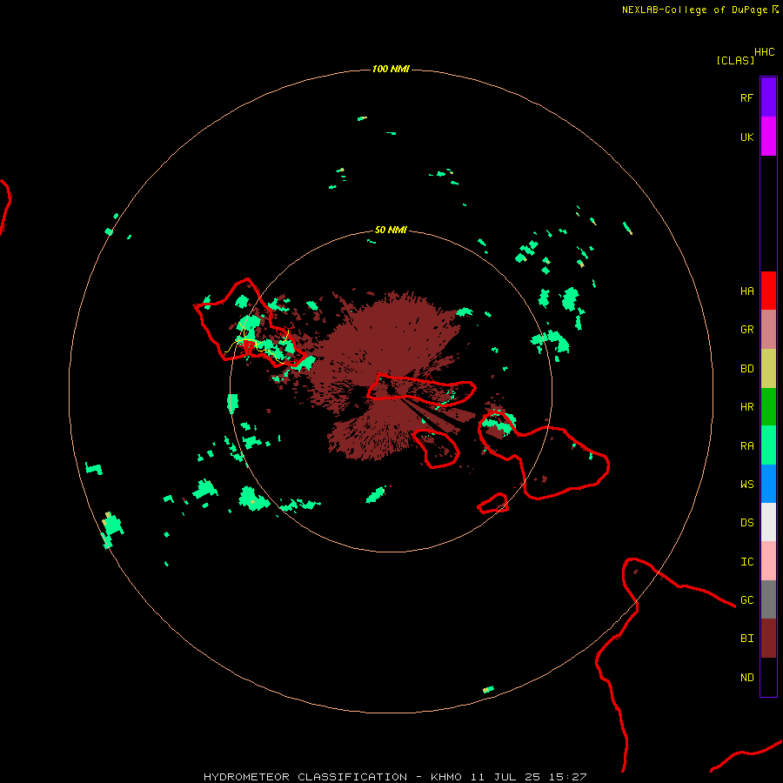The image size is (783, 783).
Task: Click the RF legend label
Action: click(746, 97)
